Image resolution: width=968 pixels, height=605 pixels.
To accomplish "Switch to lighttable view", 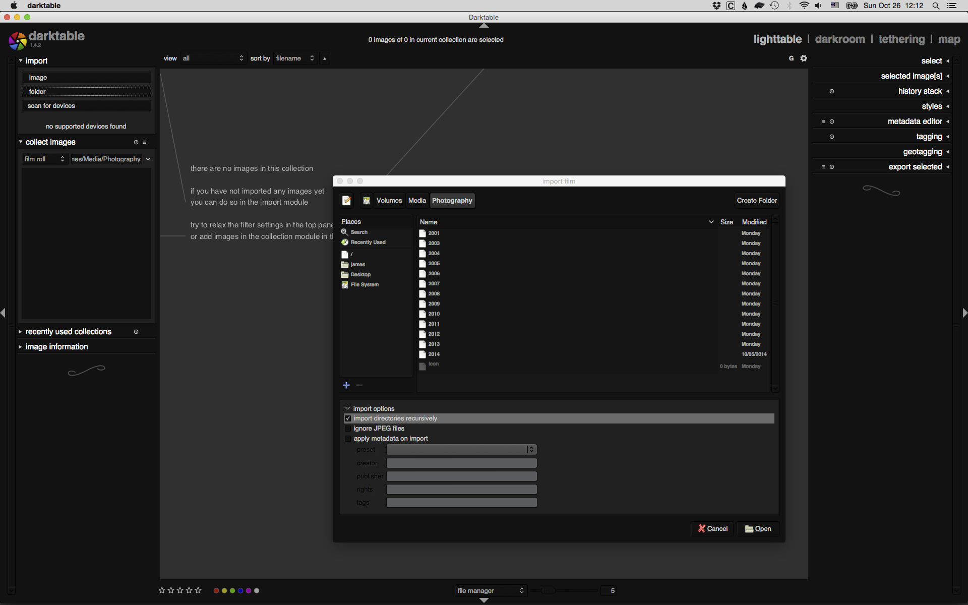I will 777,39.
